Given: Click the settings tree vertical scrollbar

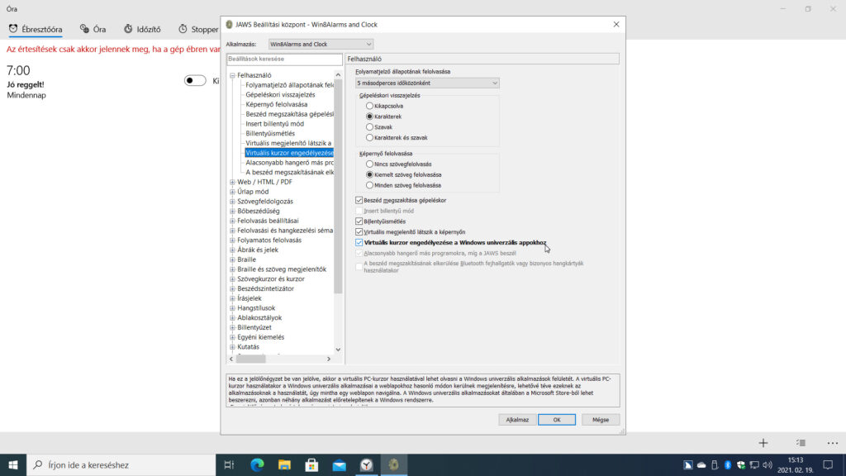Looking at the screenshot, I should coord(338,187).
